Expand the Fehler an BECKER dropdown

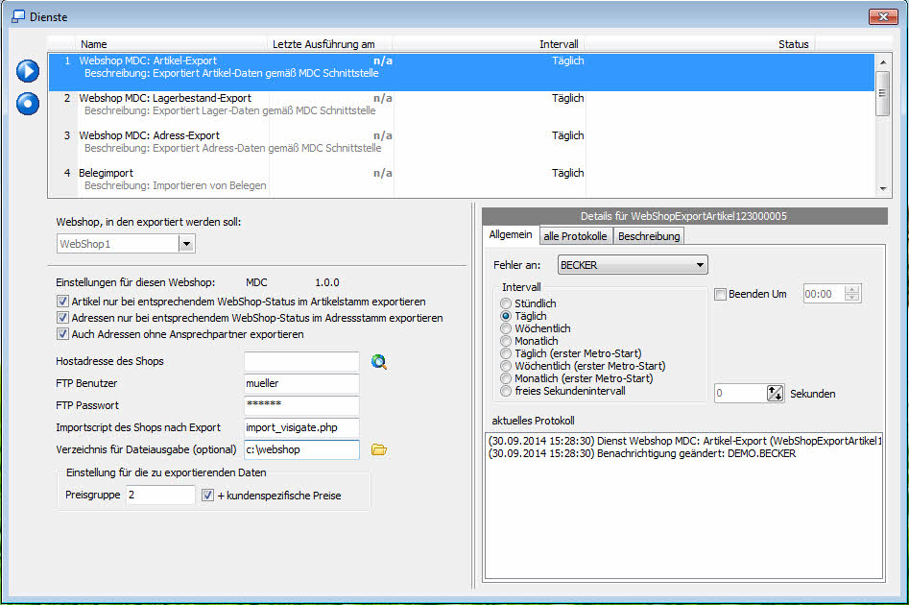click(700, 263)
